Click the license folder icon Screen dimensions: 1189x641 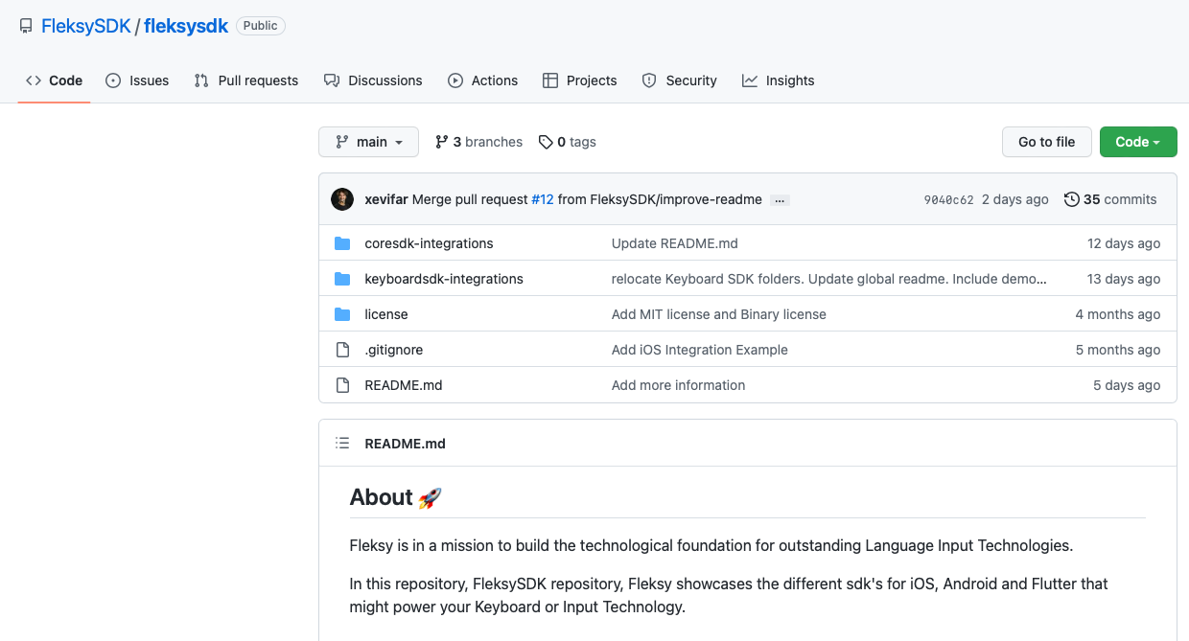[342, 314]
